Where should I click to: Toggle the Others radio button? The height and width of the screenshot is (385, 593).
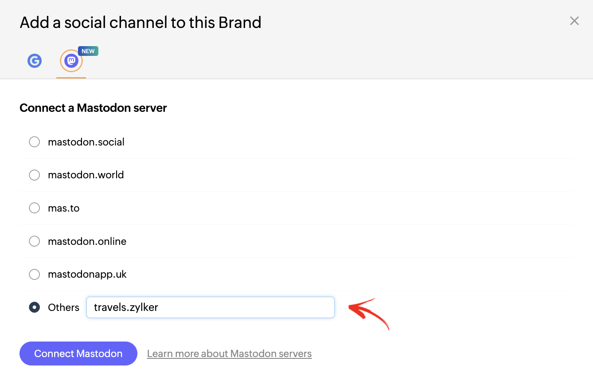coord(34,307)
